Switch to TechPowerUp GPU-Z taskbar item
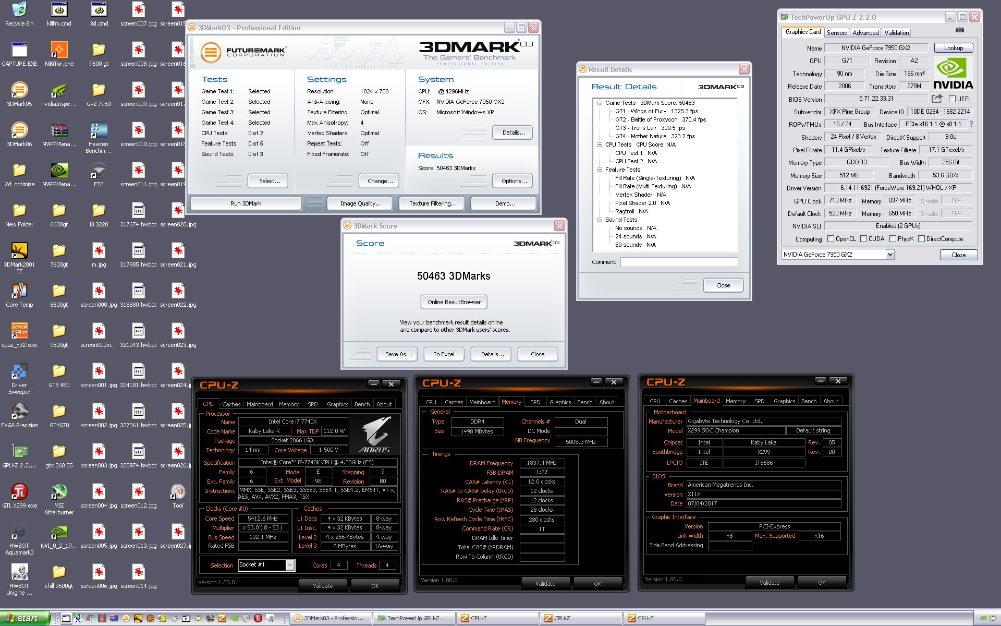 [x=414, y=618]
